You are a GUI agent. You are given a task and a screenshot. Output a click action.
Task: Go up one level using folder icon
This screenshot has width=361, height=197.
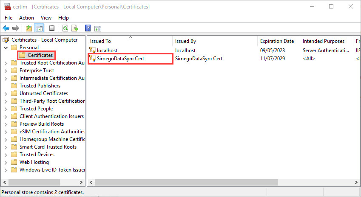pos(29,28)
